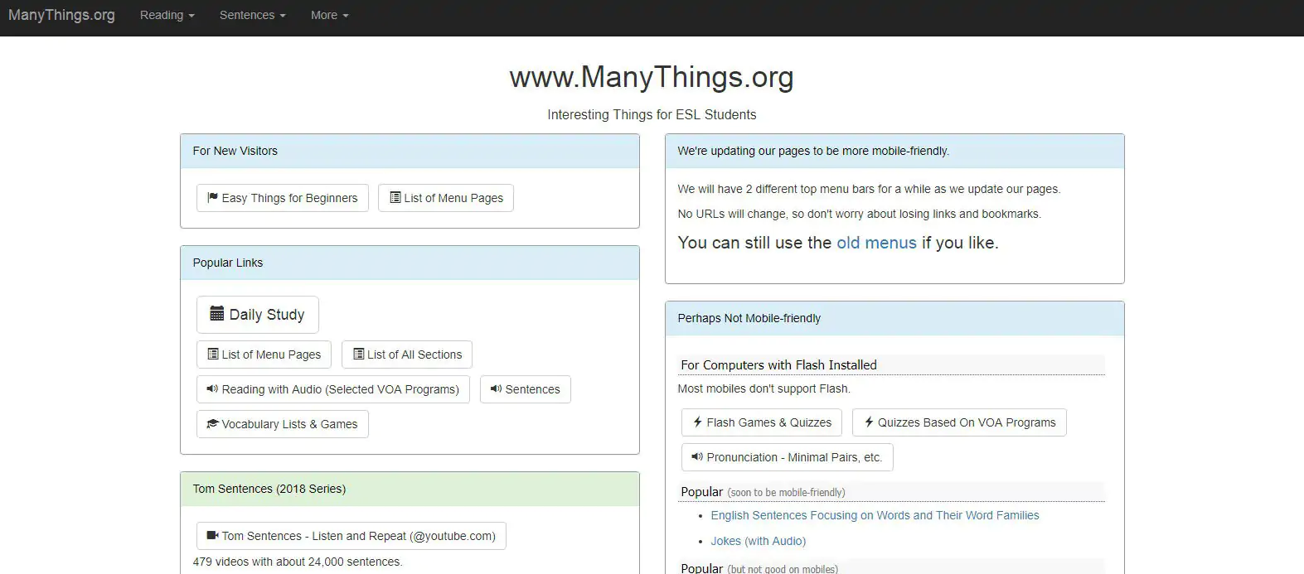Open the Reading dropdown in navbar
Viewport: 1304px width, 574px height.
tap(167, 15)
